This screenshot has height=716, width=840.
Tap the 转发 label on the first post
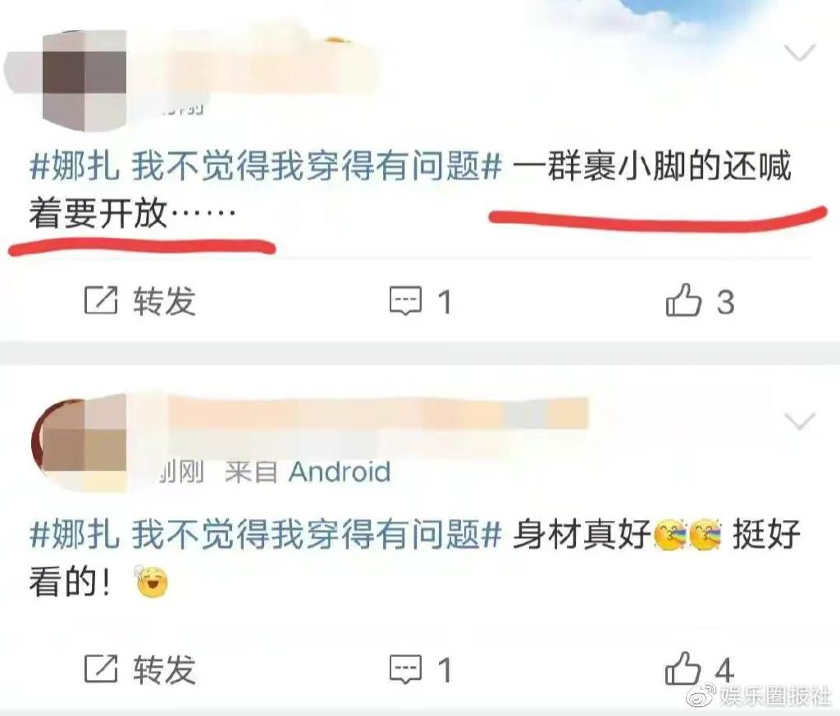click(x=164, y=300)
